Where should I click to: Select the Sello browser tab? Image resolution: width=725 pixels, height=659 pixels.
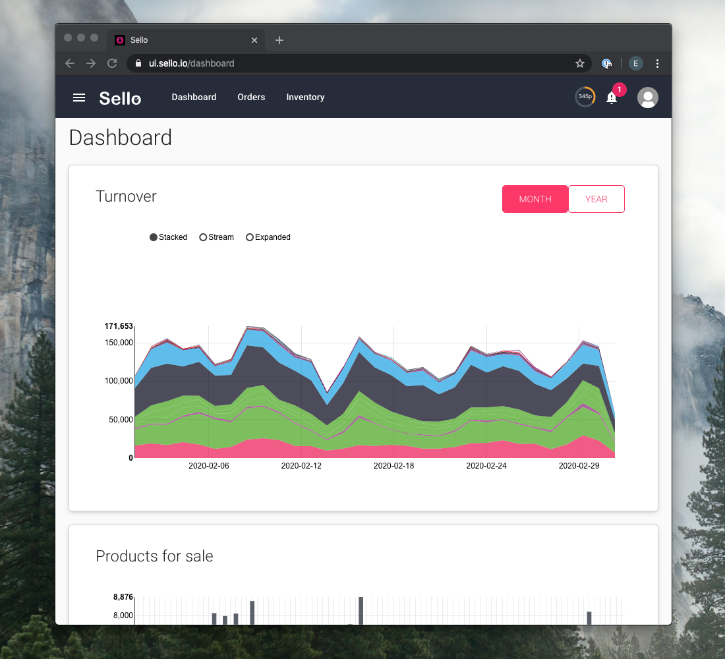click(186, 40)
